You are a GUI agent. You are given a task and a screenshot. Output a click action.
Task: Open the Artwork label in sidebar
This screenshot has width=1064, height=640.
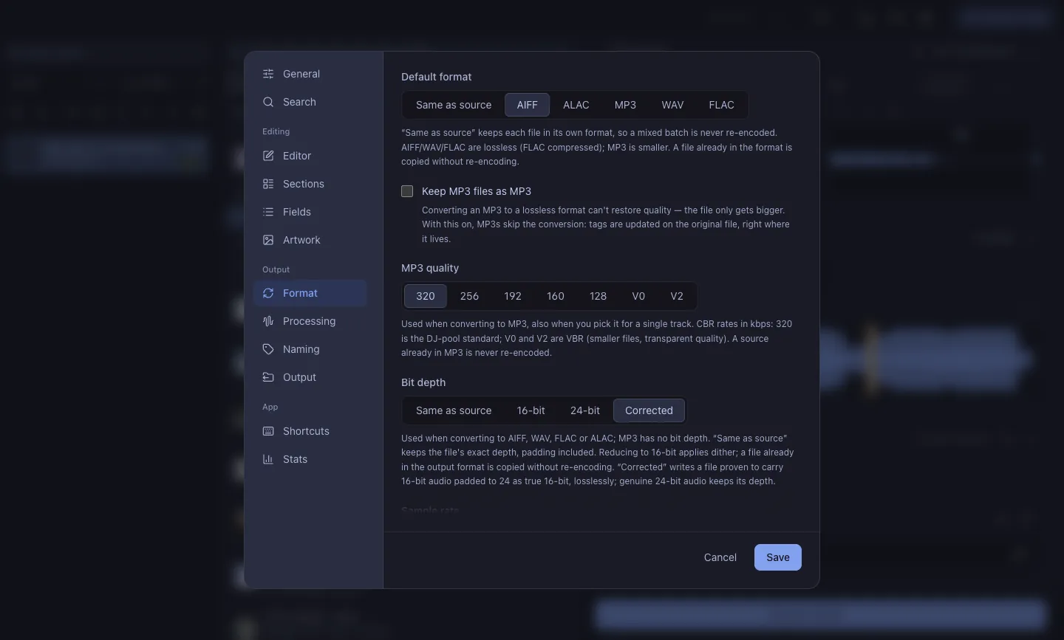(x=301, y=240)
